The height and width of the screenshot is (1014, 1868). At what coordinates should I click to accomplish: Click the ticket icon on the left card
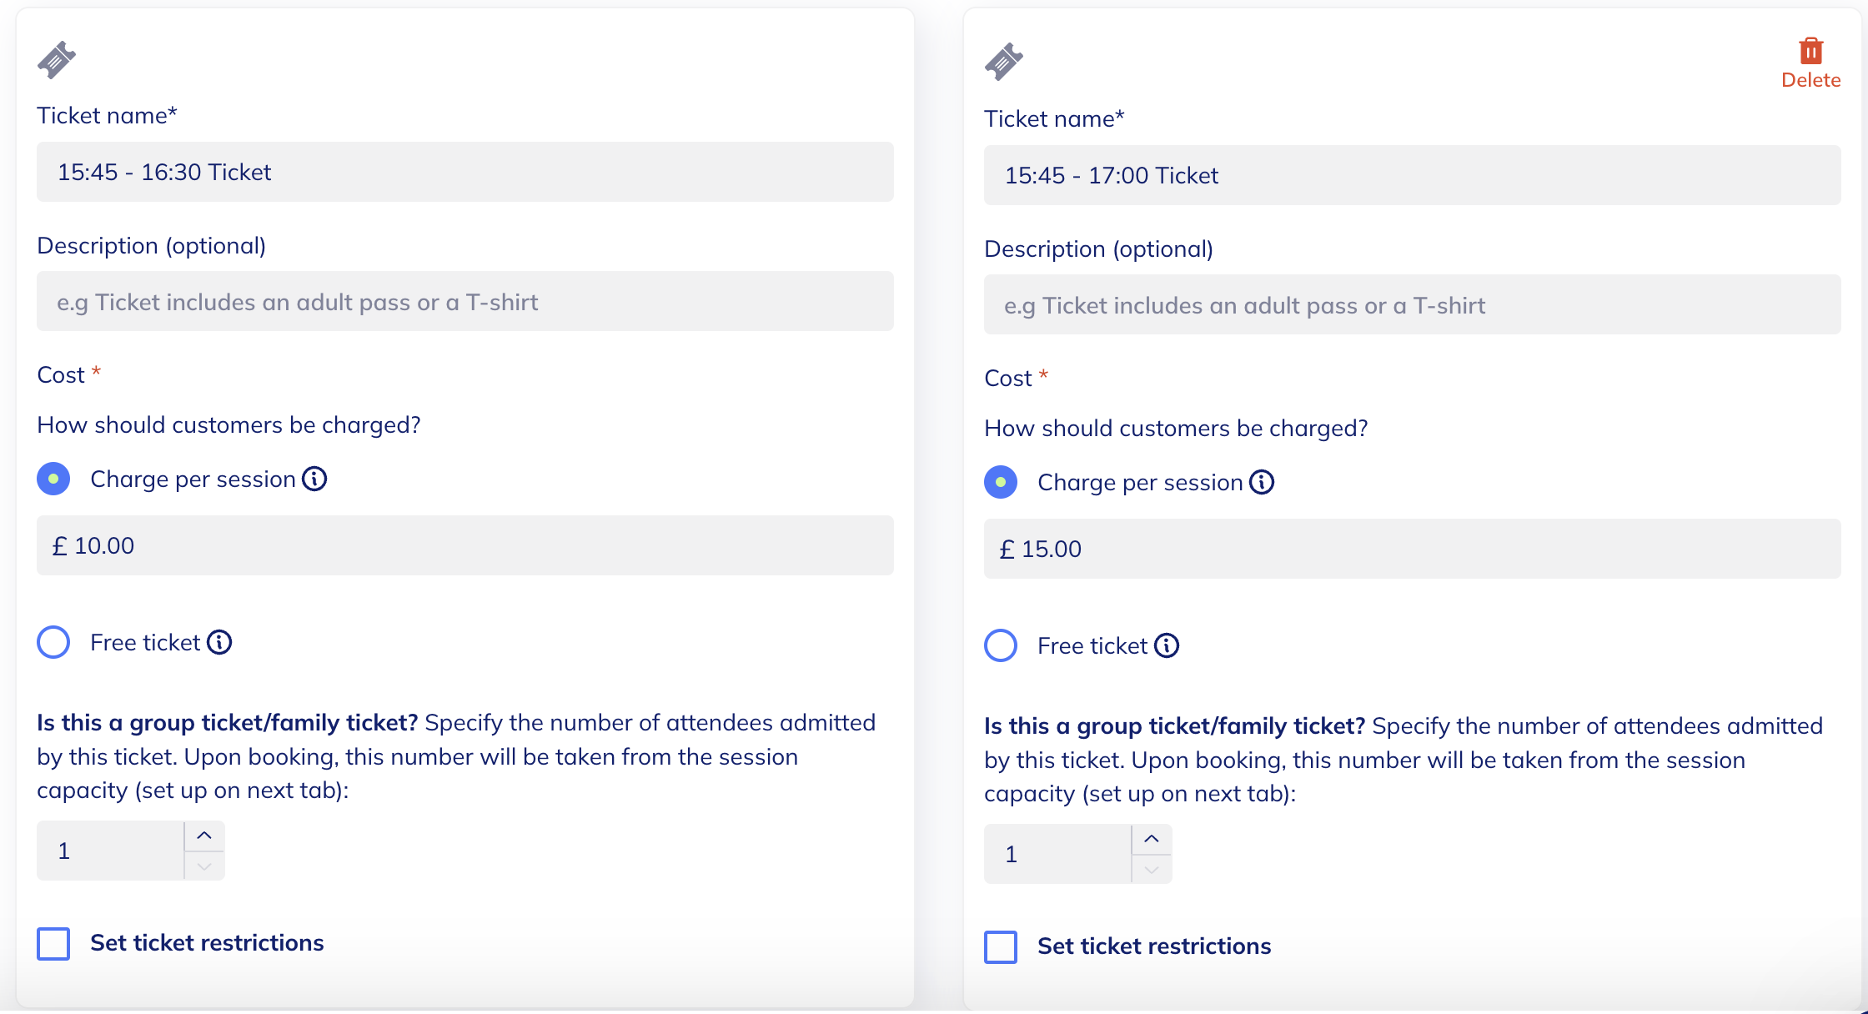point(57,60)
